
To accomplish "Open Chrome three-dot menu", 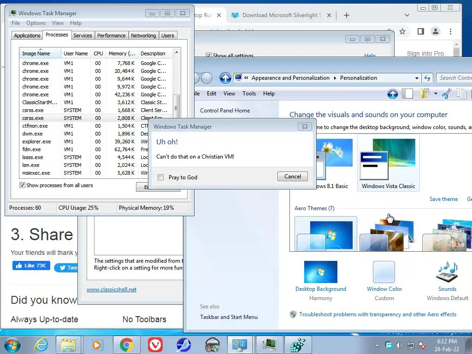I will pos(451,31).
